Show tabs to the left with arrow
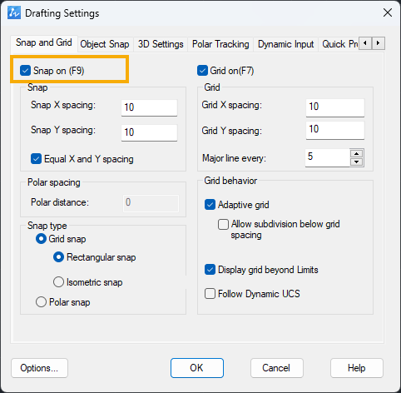Screen dimensions: 401x393 click(365, 43)
